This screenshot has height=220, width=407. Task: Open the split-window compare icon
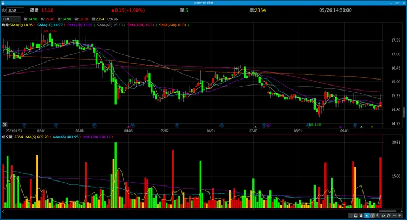(372, 216)
